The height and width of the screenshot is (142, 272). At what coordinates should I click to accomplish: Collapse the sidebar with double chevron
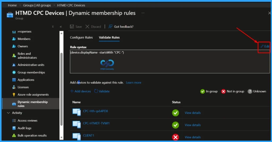61,27
